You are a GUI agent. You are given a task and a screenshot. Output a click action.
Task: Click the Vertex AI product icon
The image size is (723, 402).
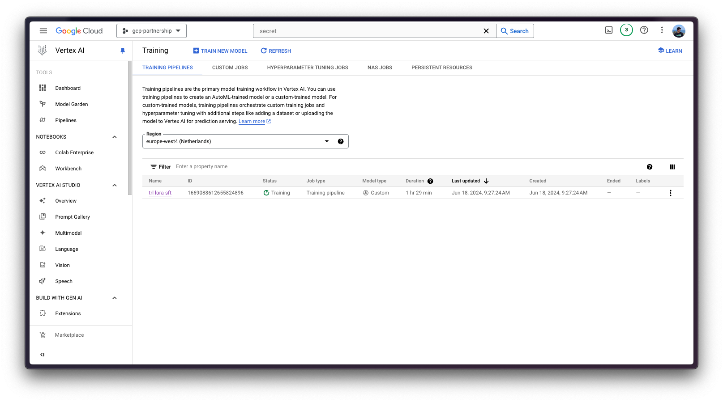(43, 51)
